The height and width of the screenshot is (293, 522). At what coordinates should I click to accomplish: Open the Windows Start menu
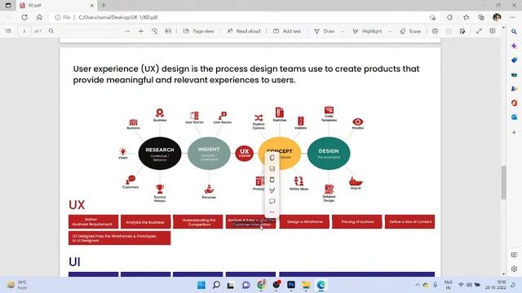click(201, 285)
